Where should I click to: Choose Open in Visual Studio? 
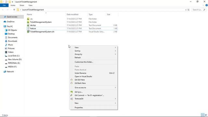click(x=83, y=76)
